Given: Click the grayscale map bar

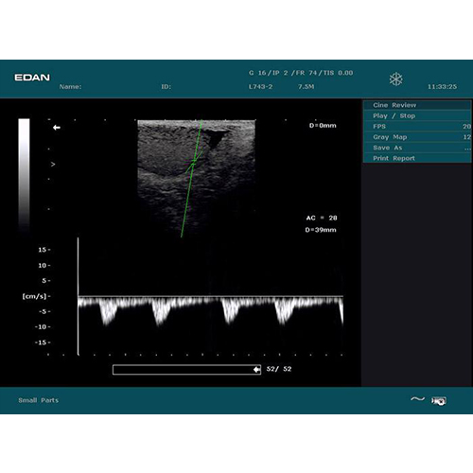Looking at the screenshot, I should tap(24, 177).
